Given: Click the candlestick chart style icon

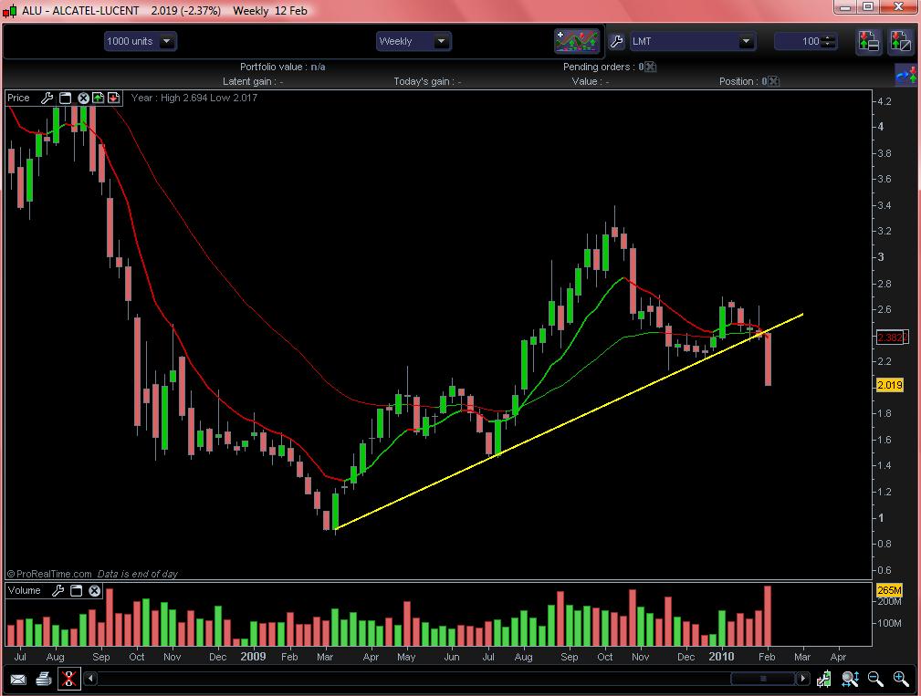Looking at the screenshot, I should coord(824,679).
